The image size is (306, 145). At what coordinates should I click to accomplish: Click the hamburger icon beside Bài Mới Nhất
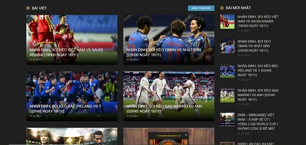tap(222, 8)
